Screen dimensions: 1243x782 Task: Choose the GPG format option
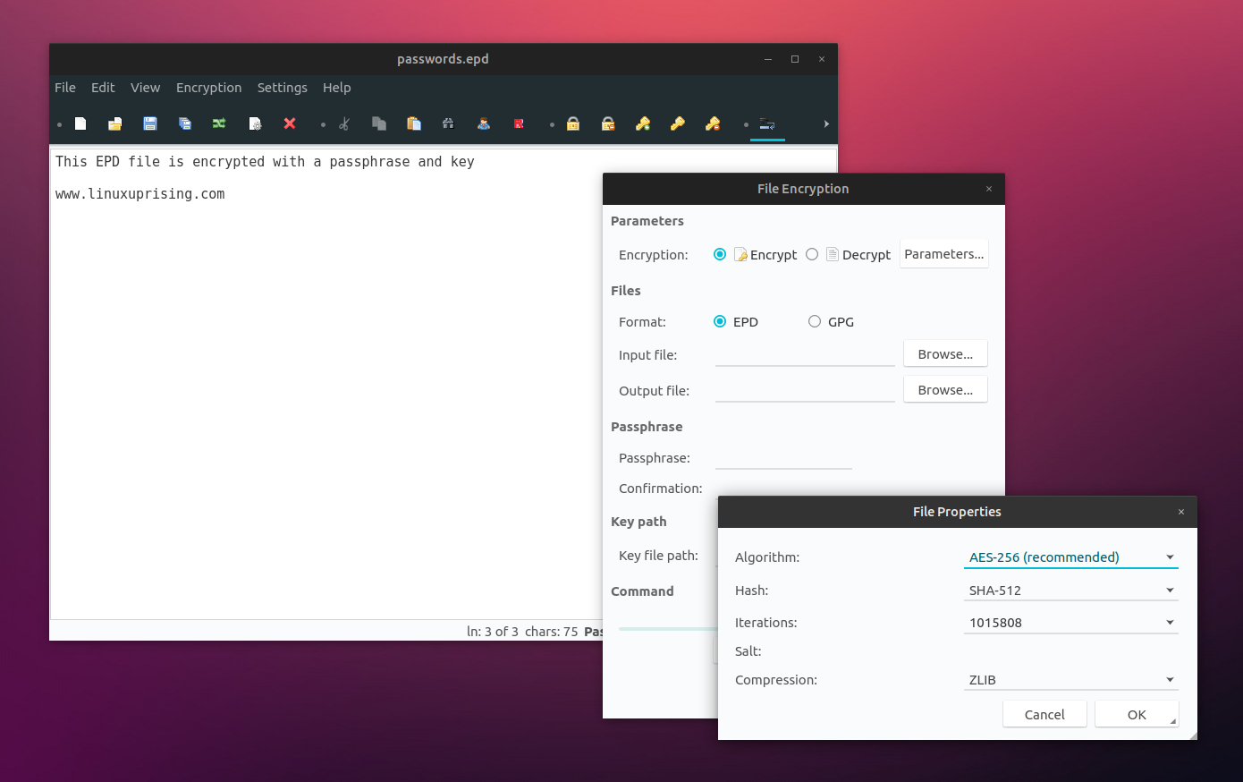tap(815, 321)
